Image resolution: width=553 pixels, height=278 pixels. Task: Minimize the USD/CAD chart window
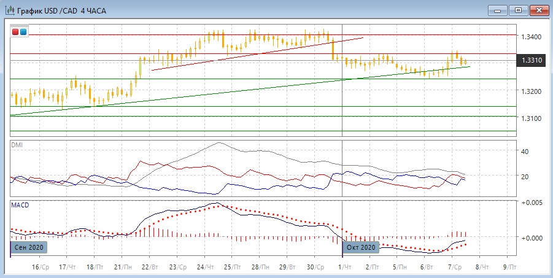coord(498,10)
